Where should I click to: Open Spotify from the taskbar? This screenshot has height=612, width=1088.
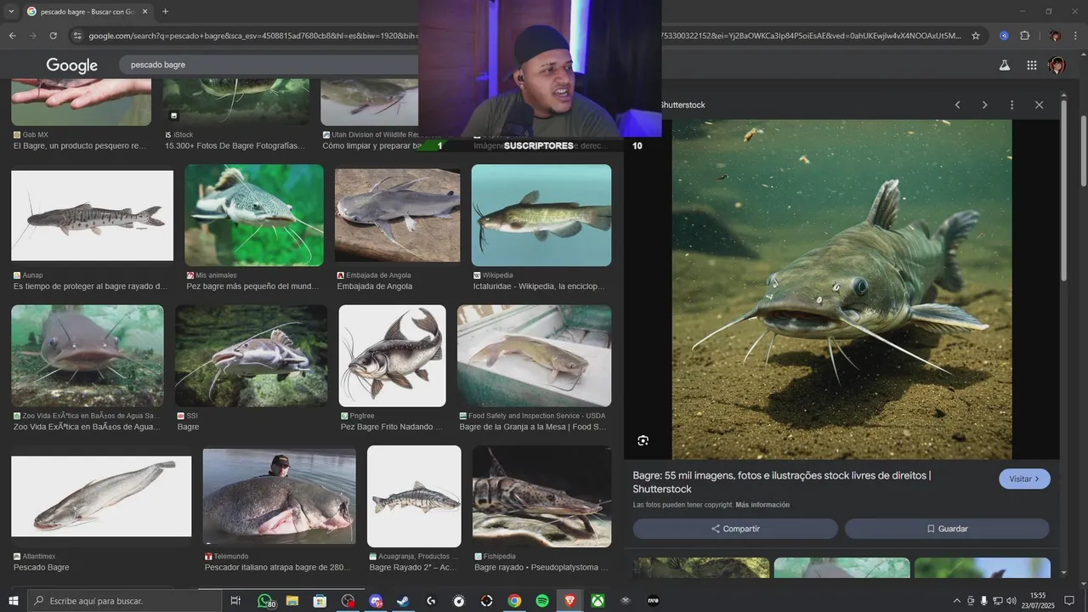542,601
